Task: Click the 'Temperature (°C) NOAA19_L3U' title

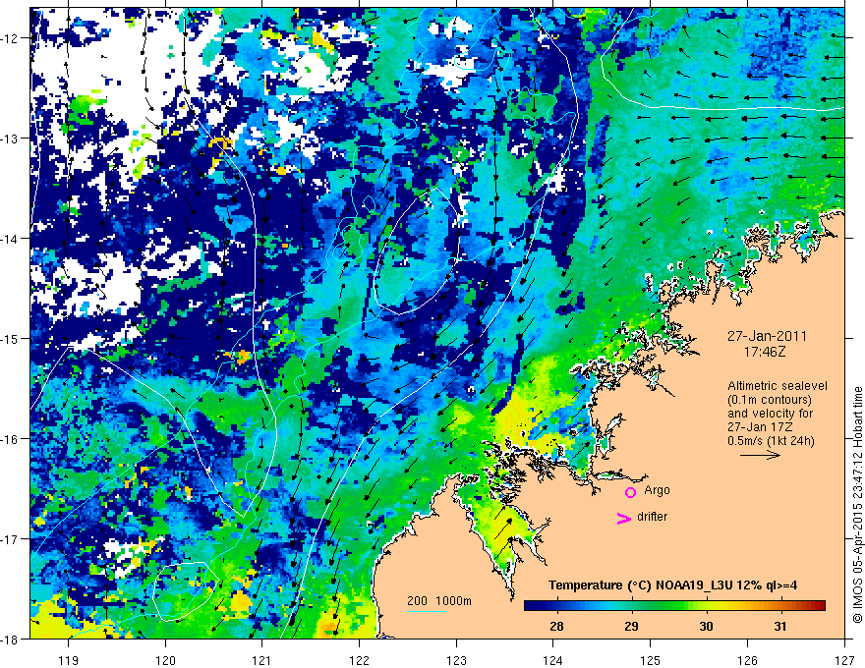Action: 639,585
